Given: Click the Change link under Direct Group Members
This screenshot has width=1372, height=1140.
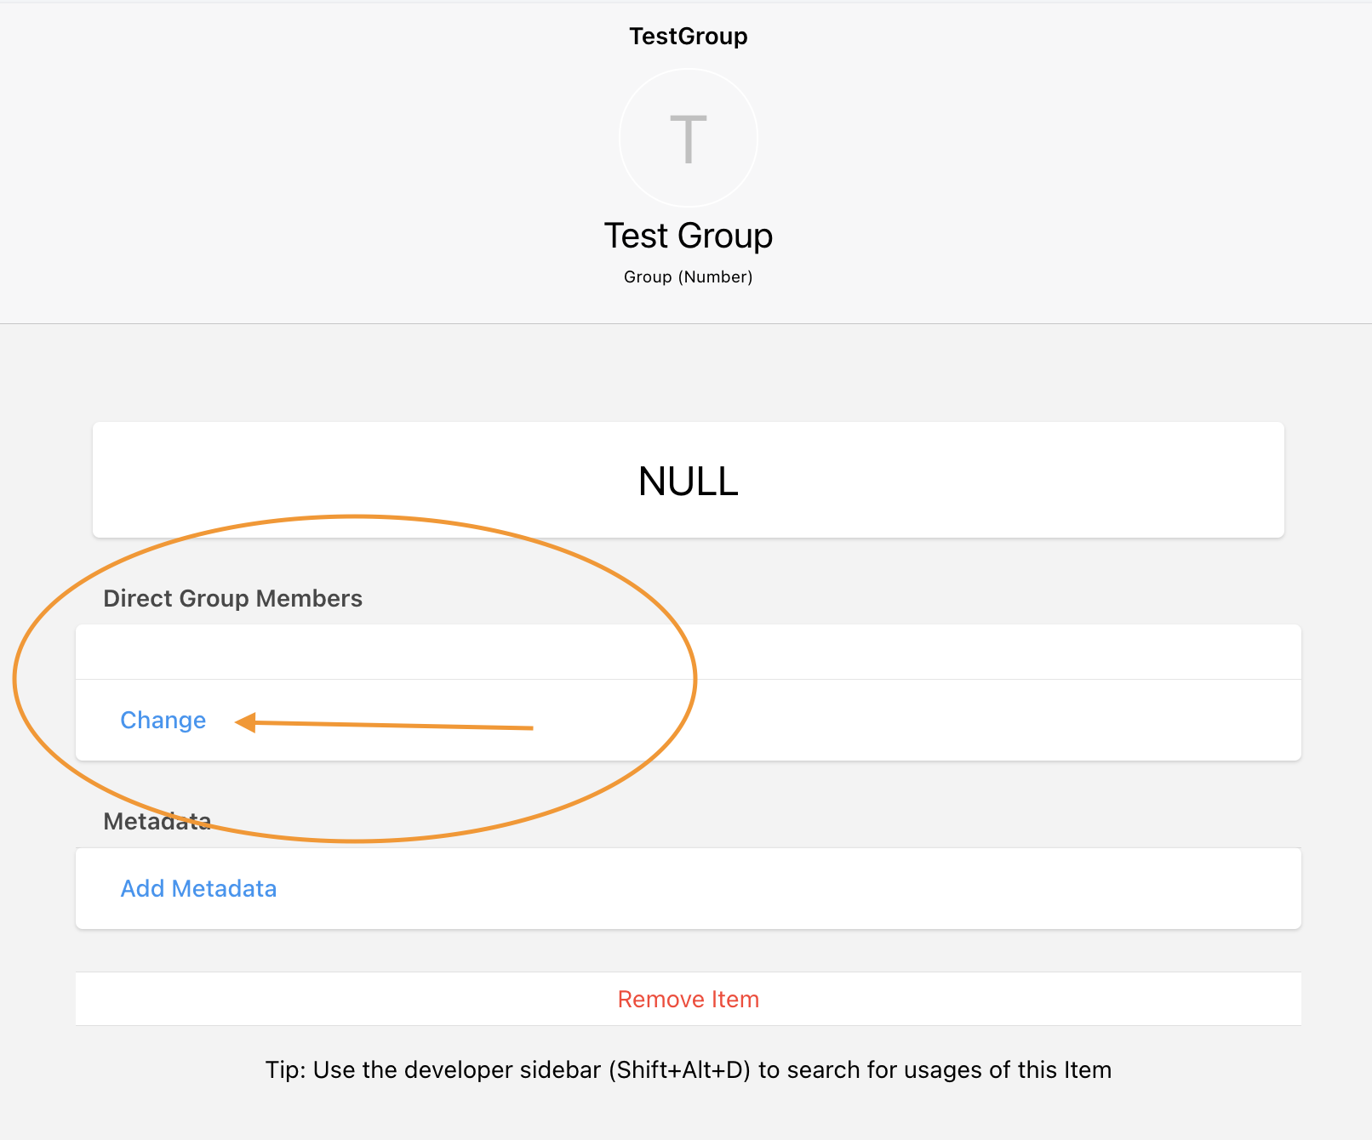Looking at the screenshot, I should click(x=163, y=720).
